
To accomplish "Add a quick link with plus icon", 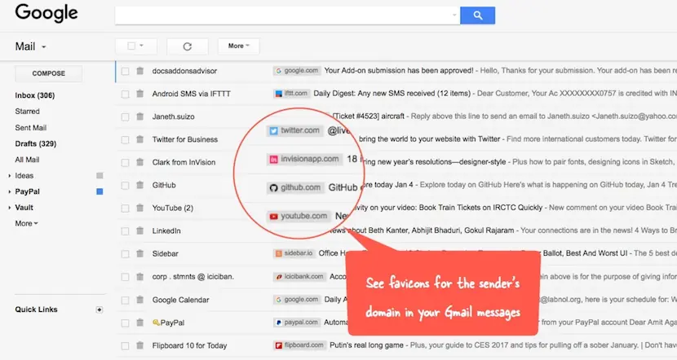I will coord(100,310).
